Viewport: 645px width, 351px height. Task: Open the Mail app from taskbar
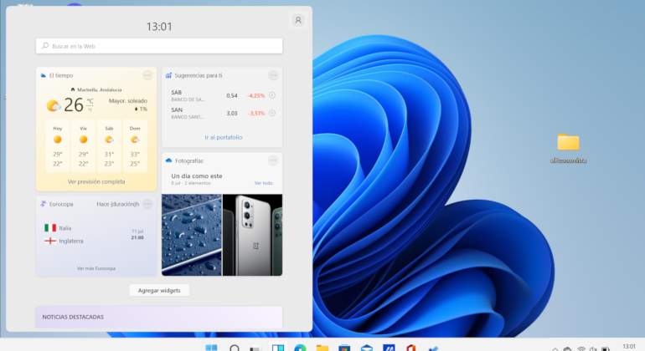(367, 348)
